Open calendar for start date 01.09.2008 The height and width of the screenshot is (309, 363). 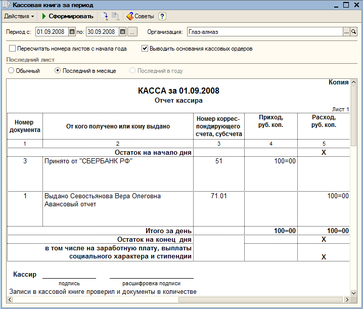(x=72, y=32)
